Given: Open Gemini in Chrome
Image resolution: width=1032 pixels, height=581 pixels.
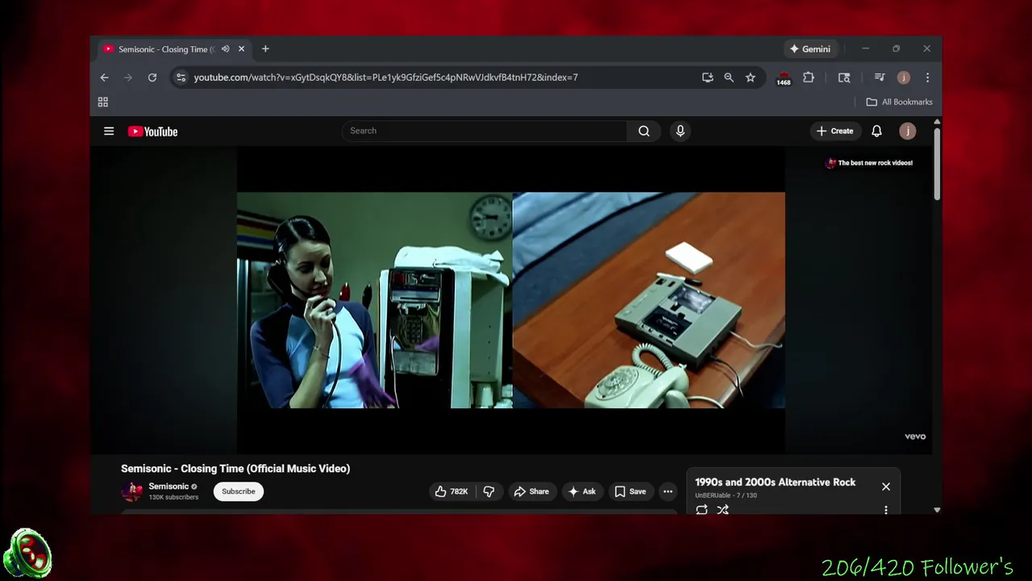Looking at the screenshot, I should pos(810,49).
